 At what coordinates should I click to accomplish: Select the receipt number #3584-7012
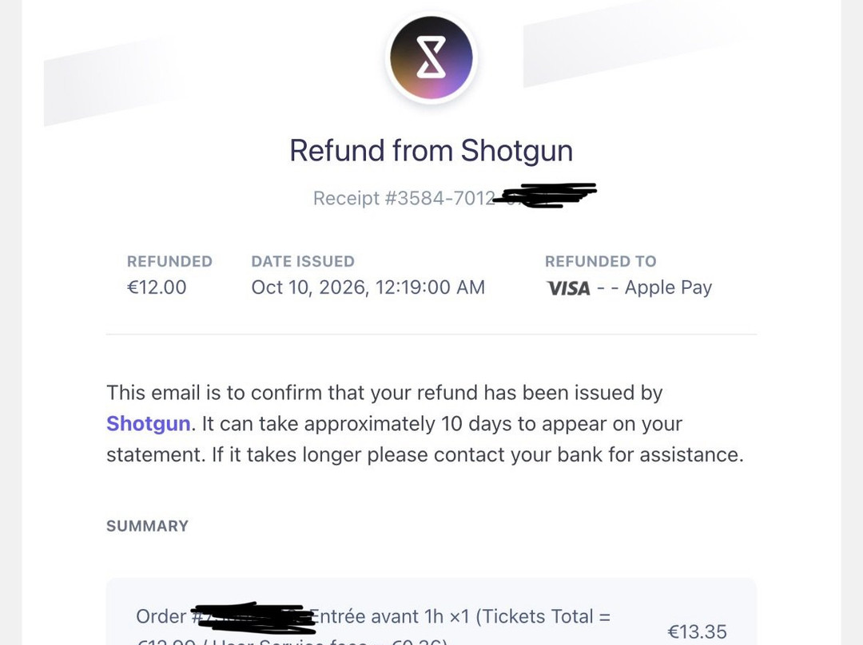point(404,198)
